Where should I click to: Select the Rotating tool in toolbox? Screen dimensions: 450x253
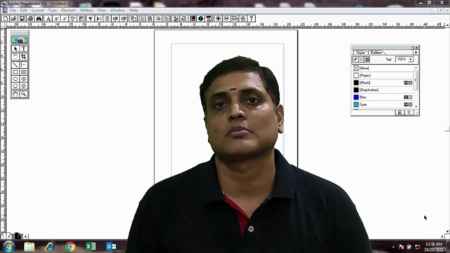[15, 56]
